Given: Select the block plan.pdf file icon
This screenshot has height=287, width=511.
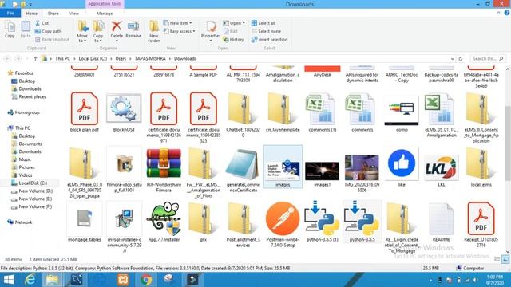Looking at the screenshot, I should pos(84,108).
